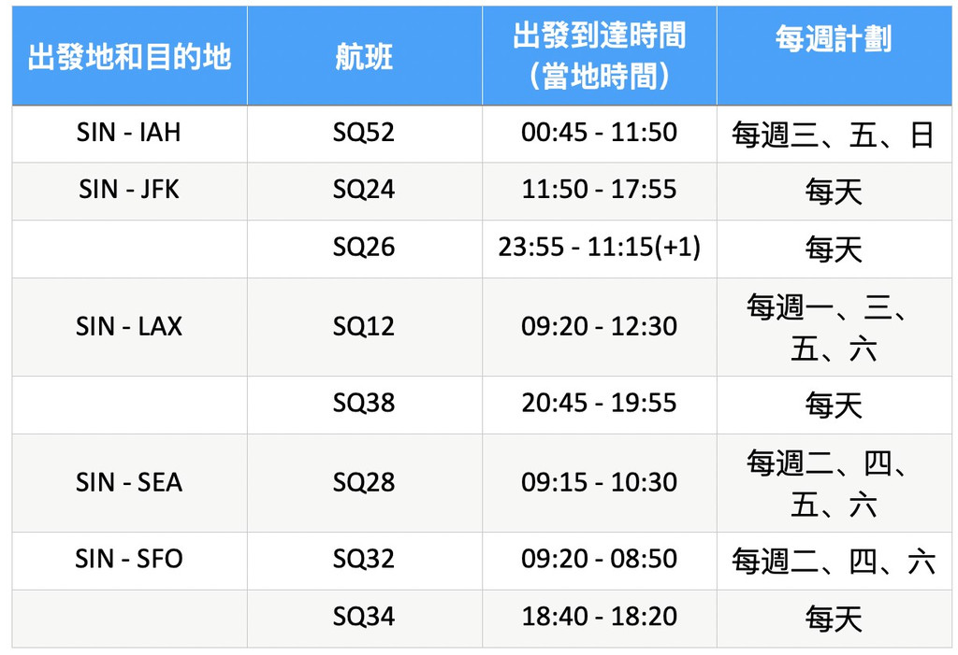
Task: Click the SIN - LAX route cell
Action: 129,327
